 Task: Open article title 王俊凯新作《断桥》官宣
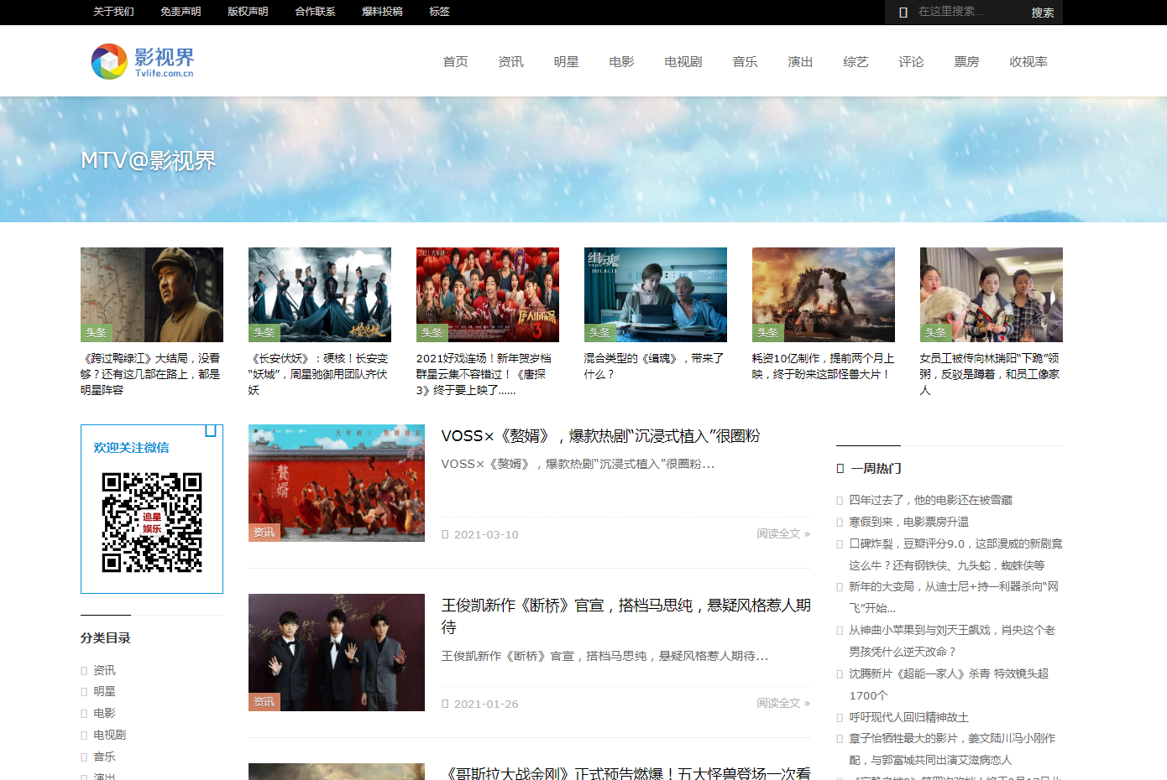click(626, 616)
